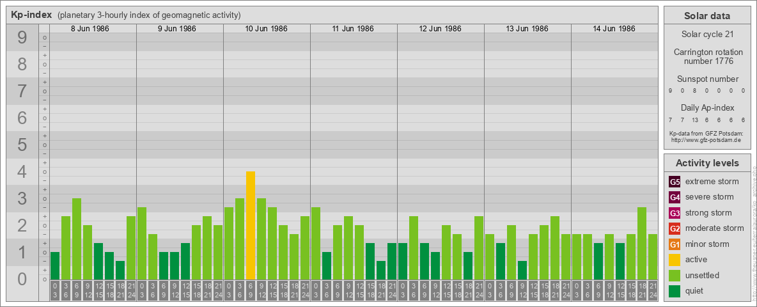757x307 pixels.
Task: Click the '14 Jun 1986' date header
Action: pyautogui.click(x=614, y=29)
